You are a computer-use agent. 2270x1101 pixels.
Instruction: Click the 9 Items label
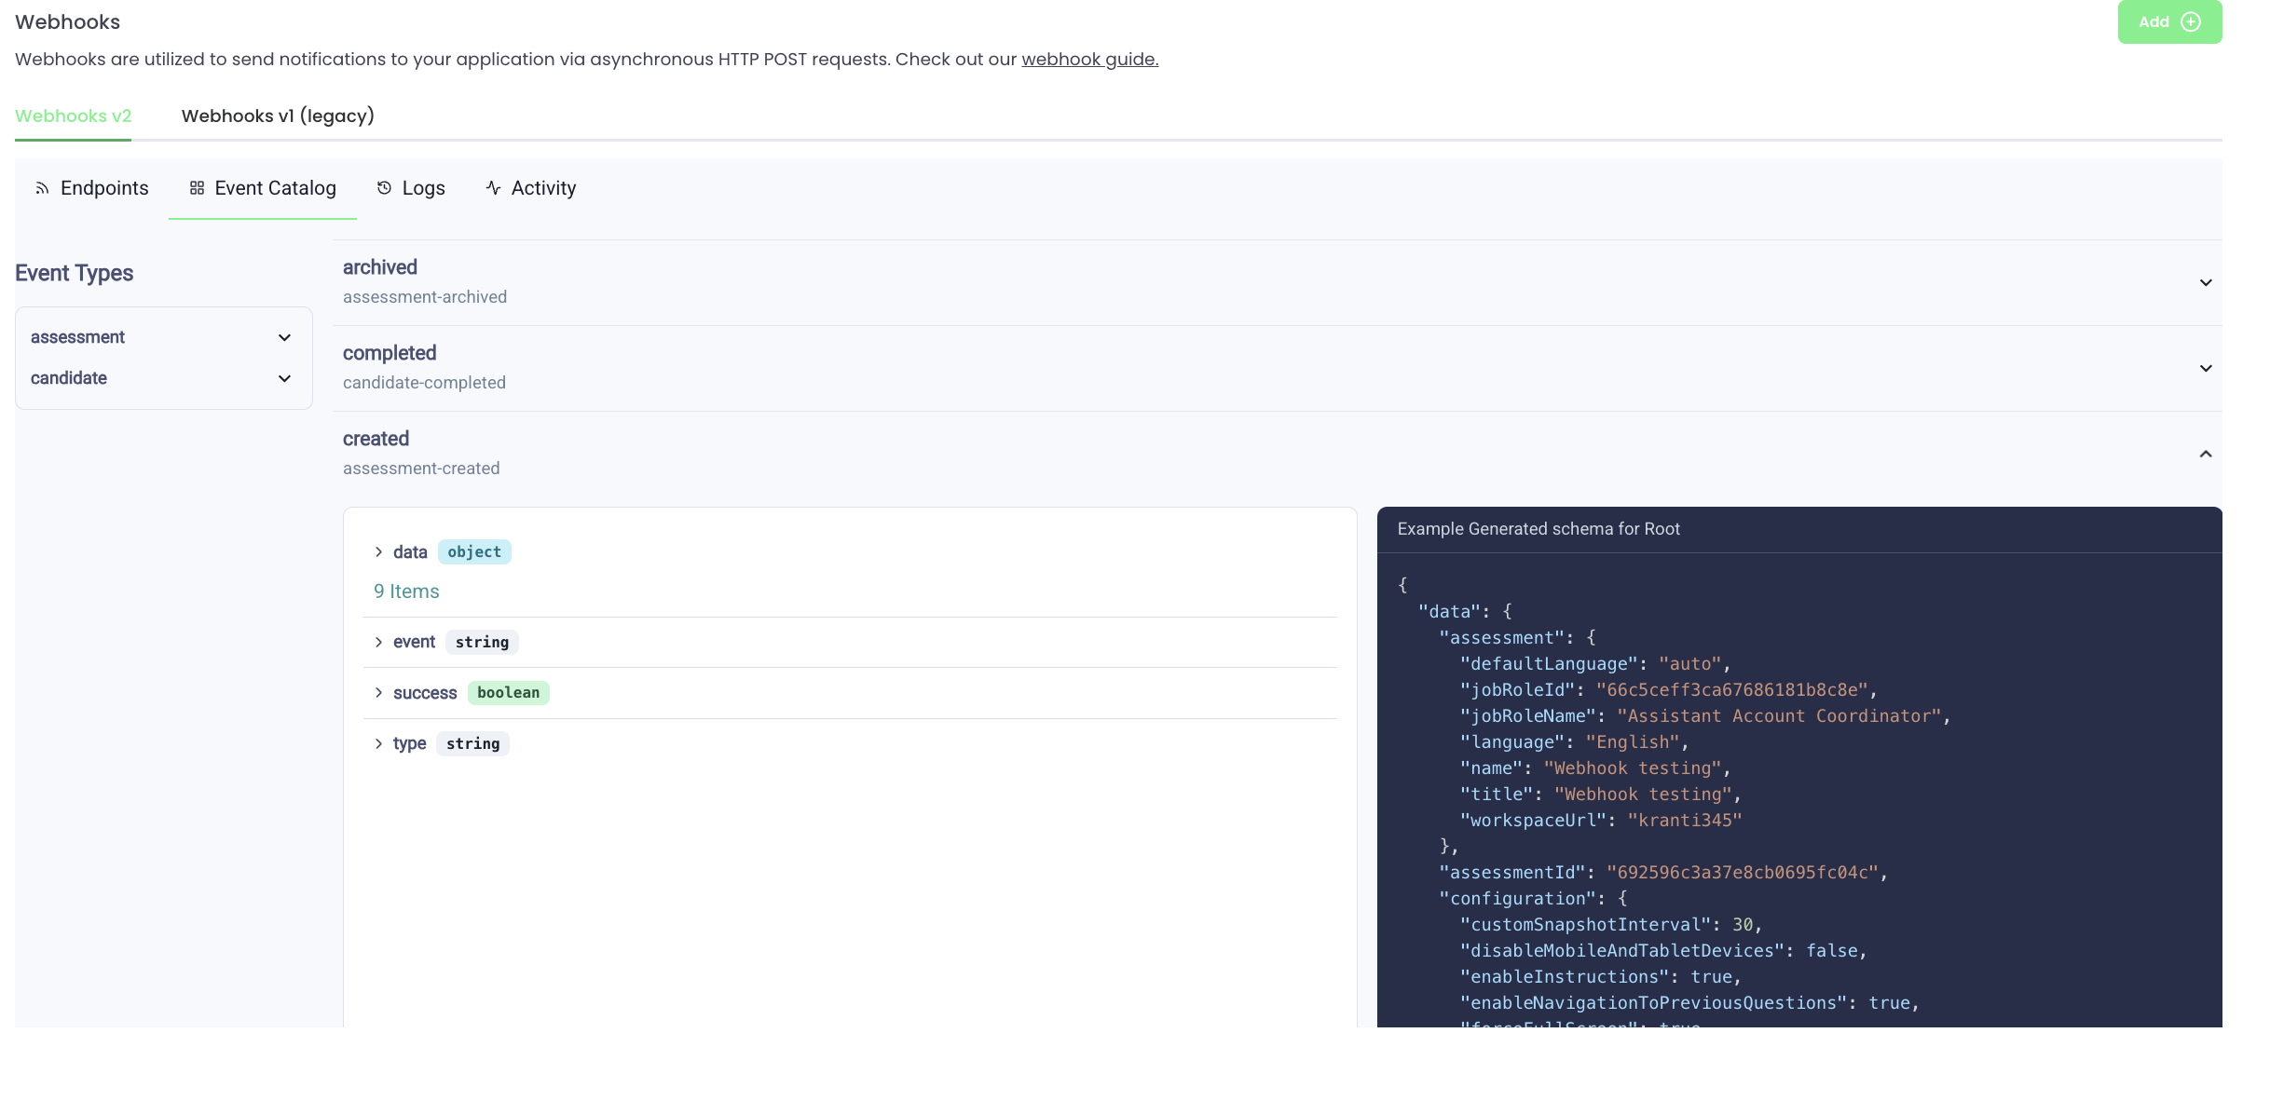tap(406, 592)
